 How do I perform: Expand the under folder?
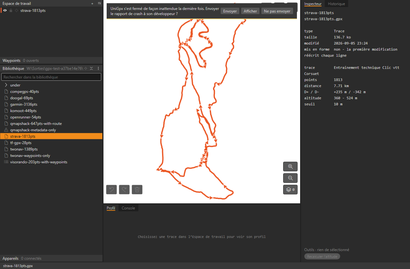tap(6, 85)
